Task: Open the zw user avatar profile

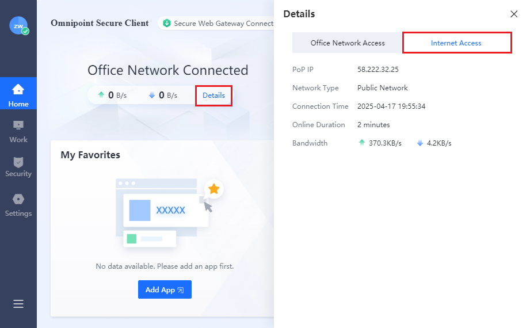Action: coord(18,26)
